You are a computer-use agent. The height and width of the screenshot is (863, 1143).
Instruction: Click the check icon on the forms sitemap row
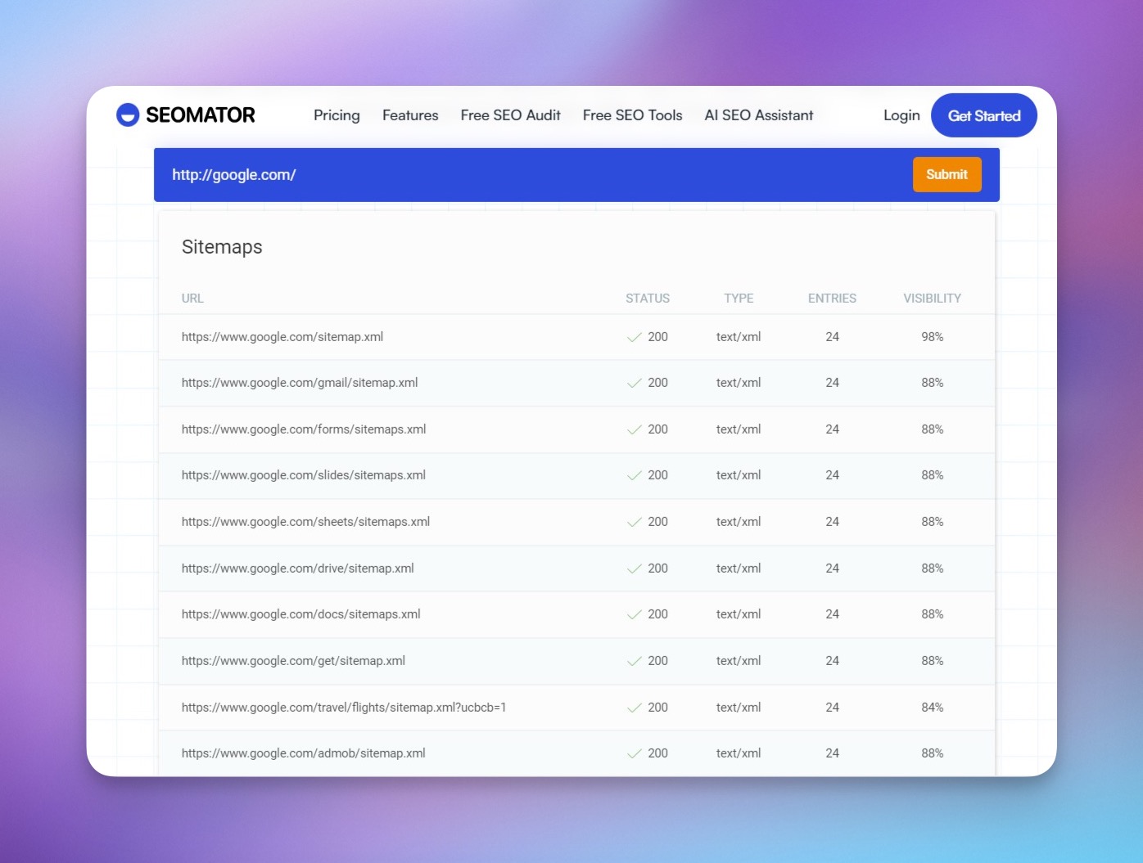coord(634,429)
